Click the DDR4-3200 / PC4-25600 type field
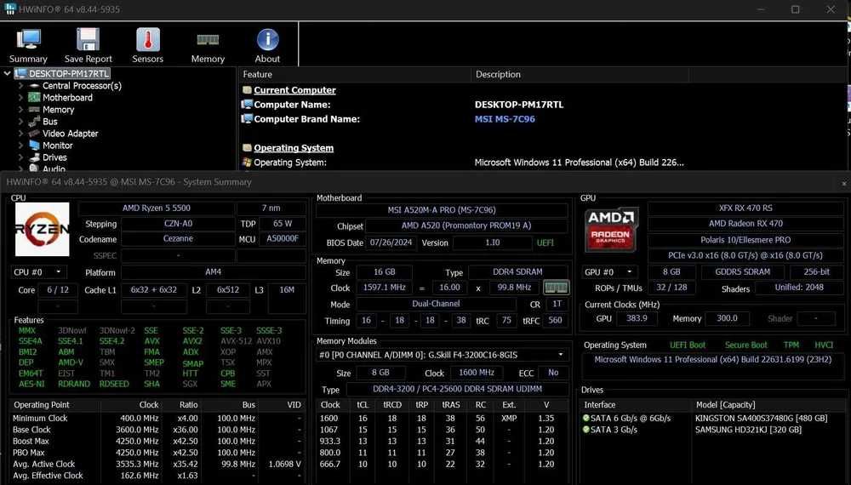Screen dimensions: 851x485 [457, 389]
